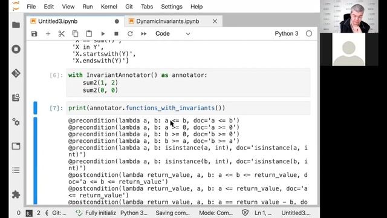Click the 'X.endswith(Y)' output line
This screenshot has width=387, height=218.
(100, 61)
